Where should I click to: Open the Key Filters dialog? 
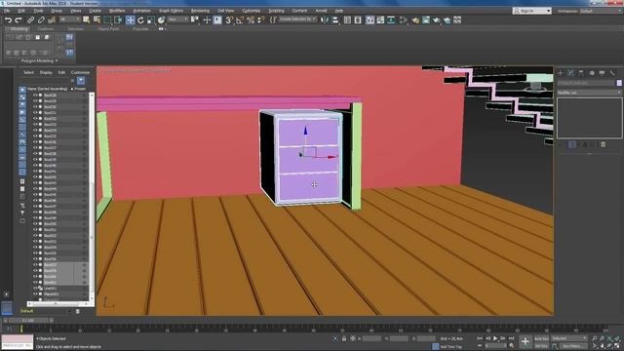point(573,346)
